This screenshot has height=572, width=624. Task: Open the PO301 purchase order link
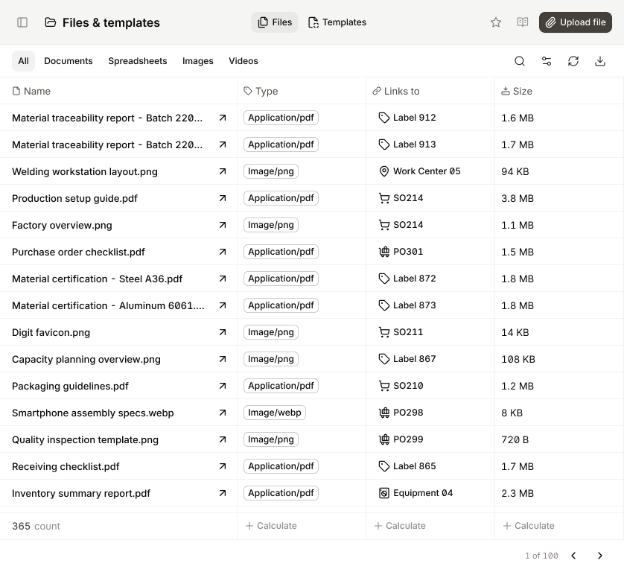click(401, 252)
